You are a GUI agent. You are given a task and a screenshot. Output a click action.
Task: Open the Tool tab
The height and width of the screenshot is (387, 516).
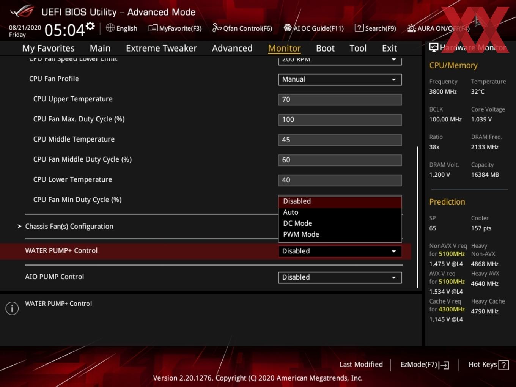tap(358, 48)
